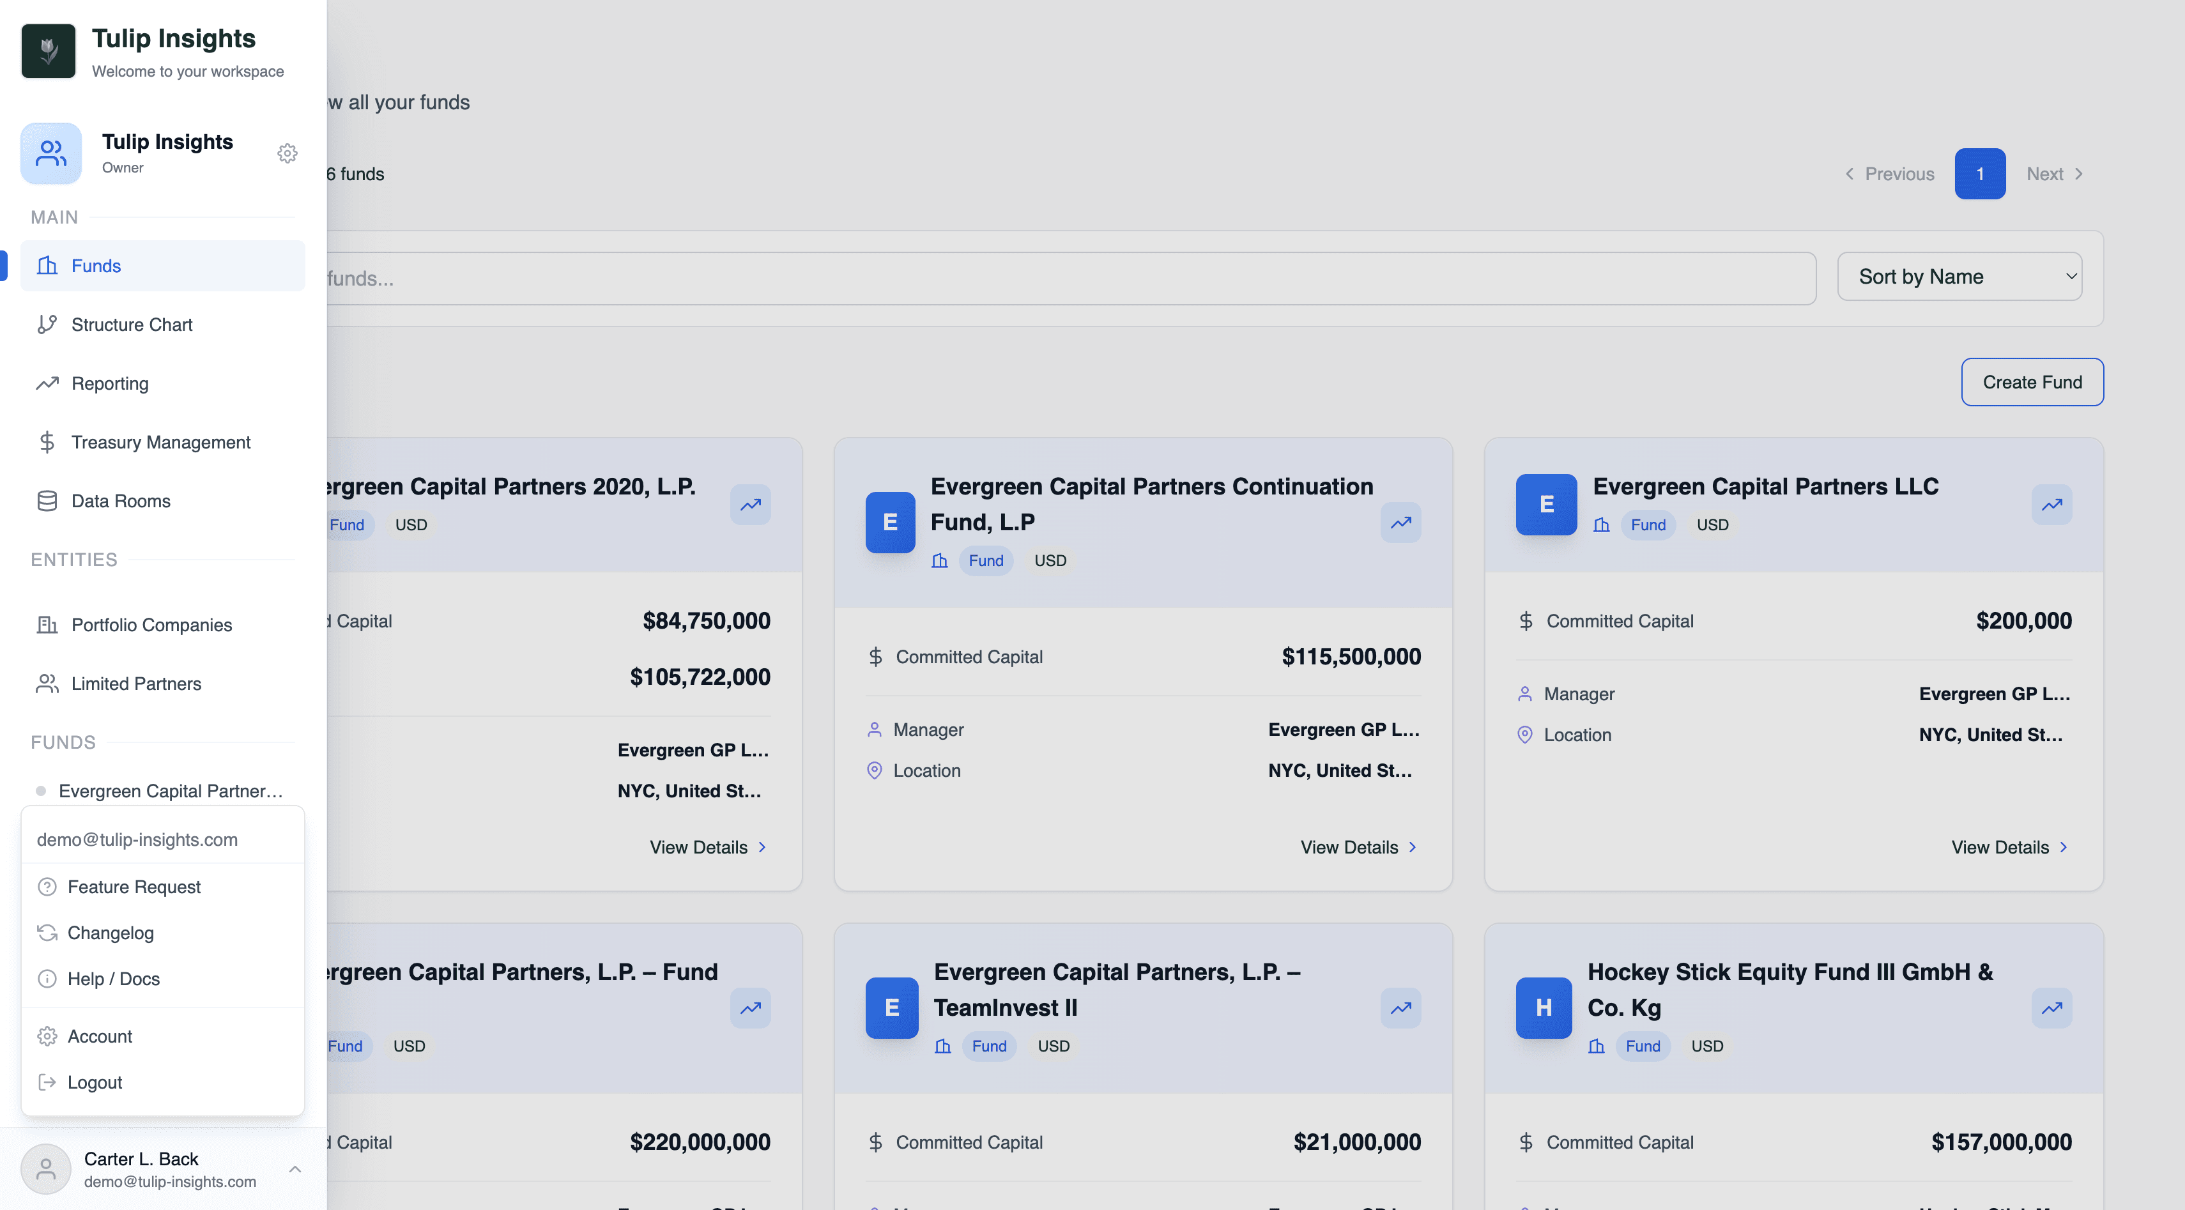Open Account from the user menu
This screenshot has width=2185, height=1210.
(x=99, y=1036)
